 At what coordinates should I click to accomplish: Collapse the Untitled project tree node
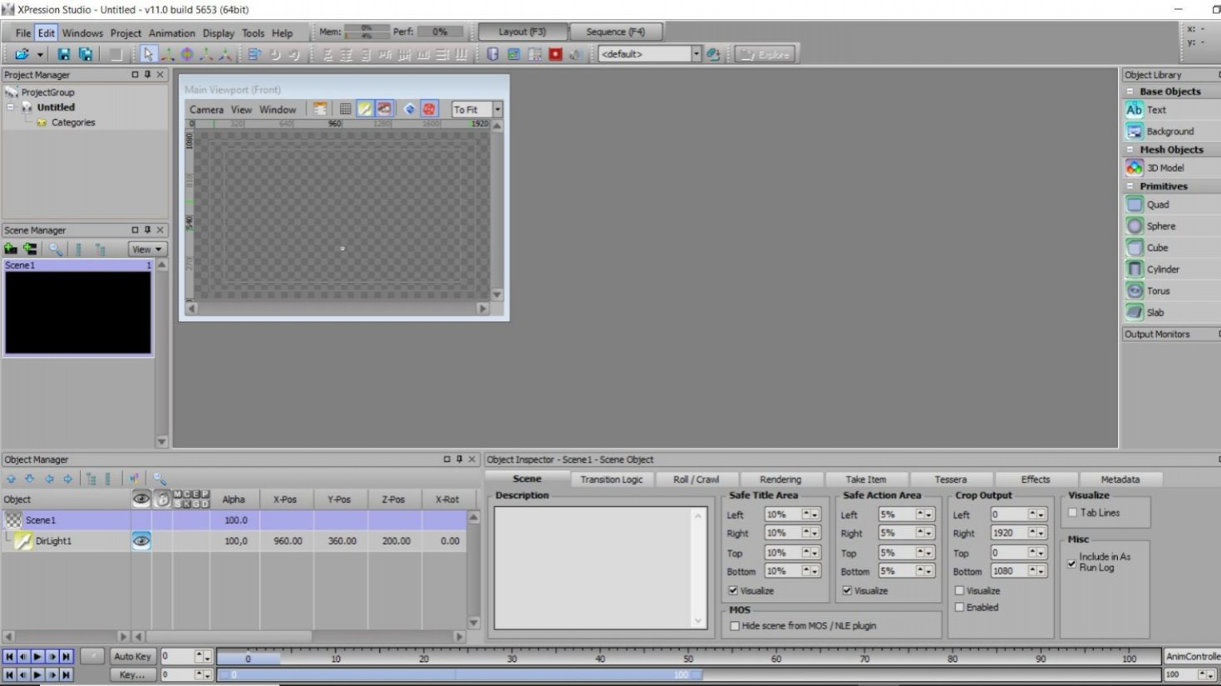[x=11, y=107]
